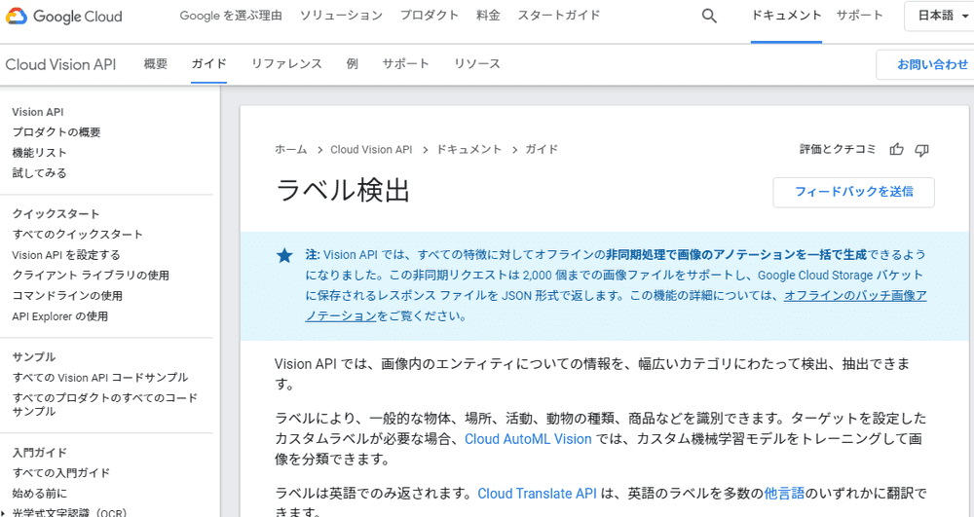Switch to the 概要 tab
974x517 pixels.
coord(155,64)
